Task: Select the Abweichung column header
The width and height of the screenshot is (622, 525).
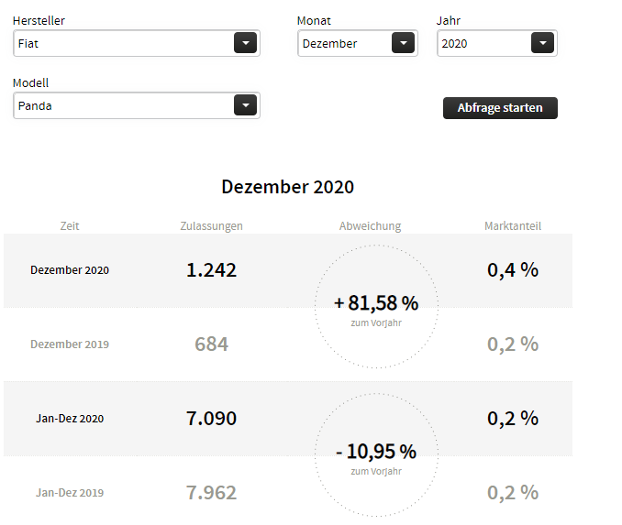Action: coord(370,225)
